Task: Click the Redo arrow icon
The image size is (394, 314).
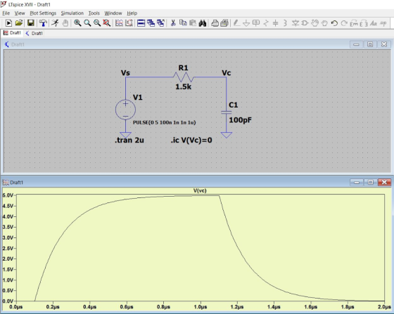Action: pos(344,23)
